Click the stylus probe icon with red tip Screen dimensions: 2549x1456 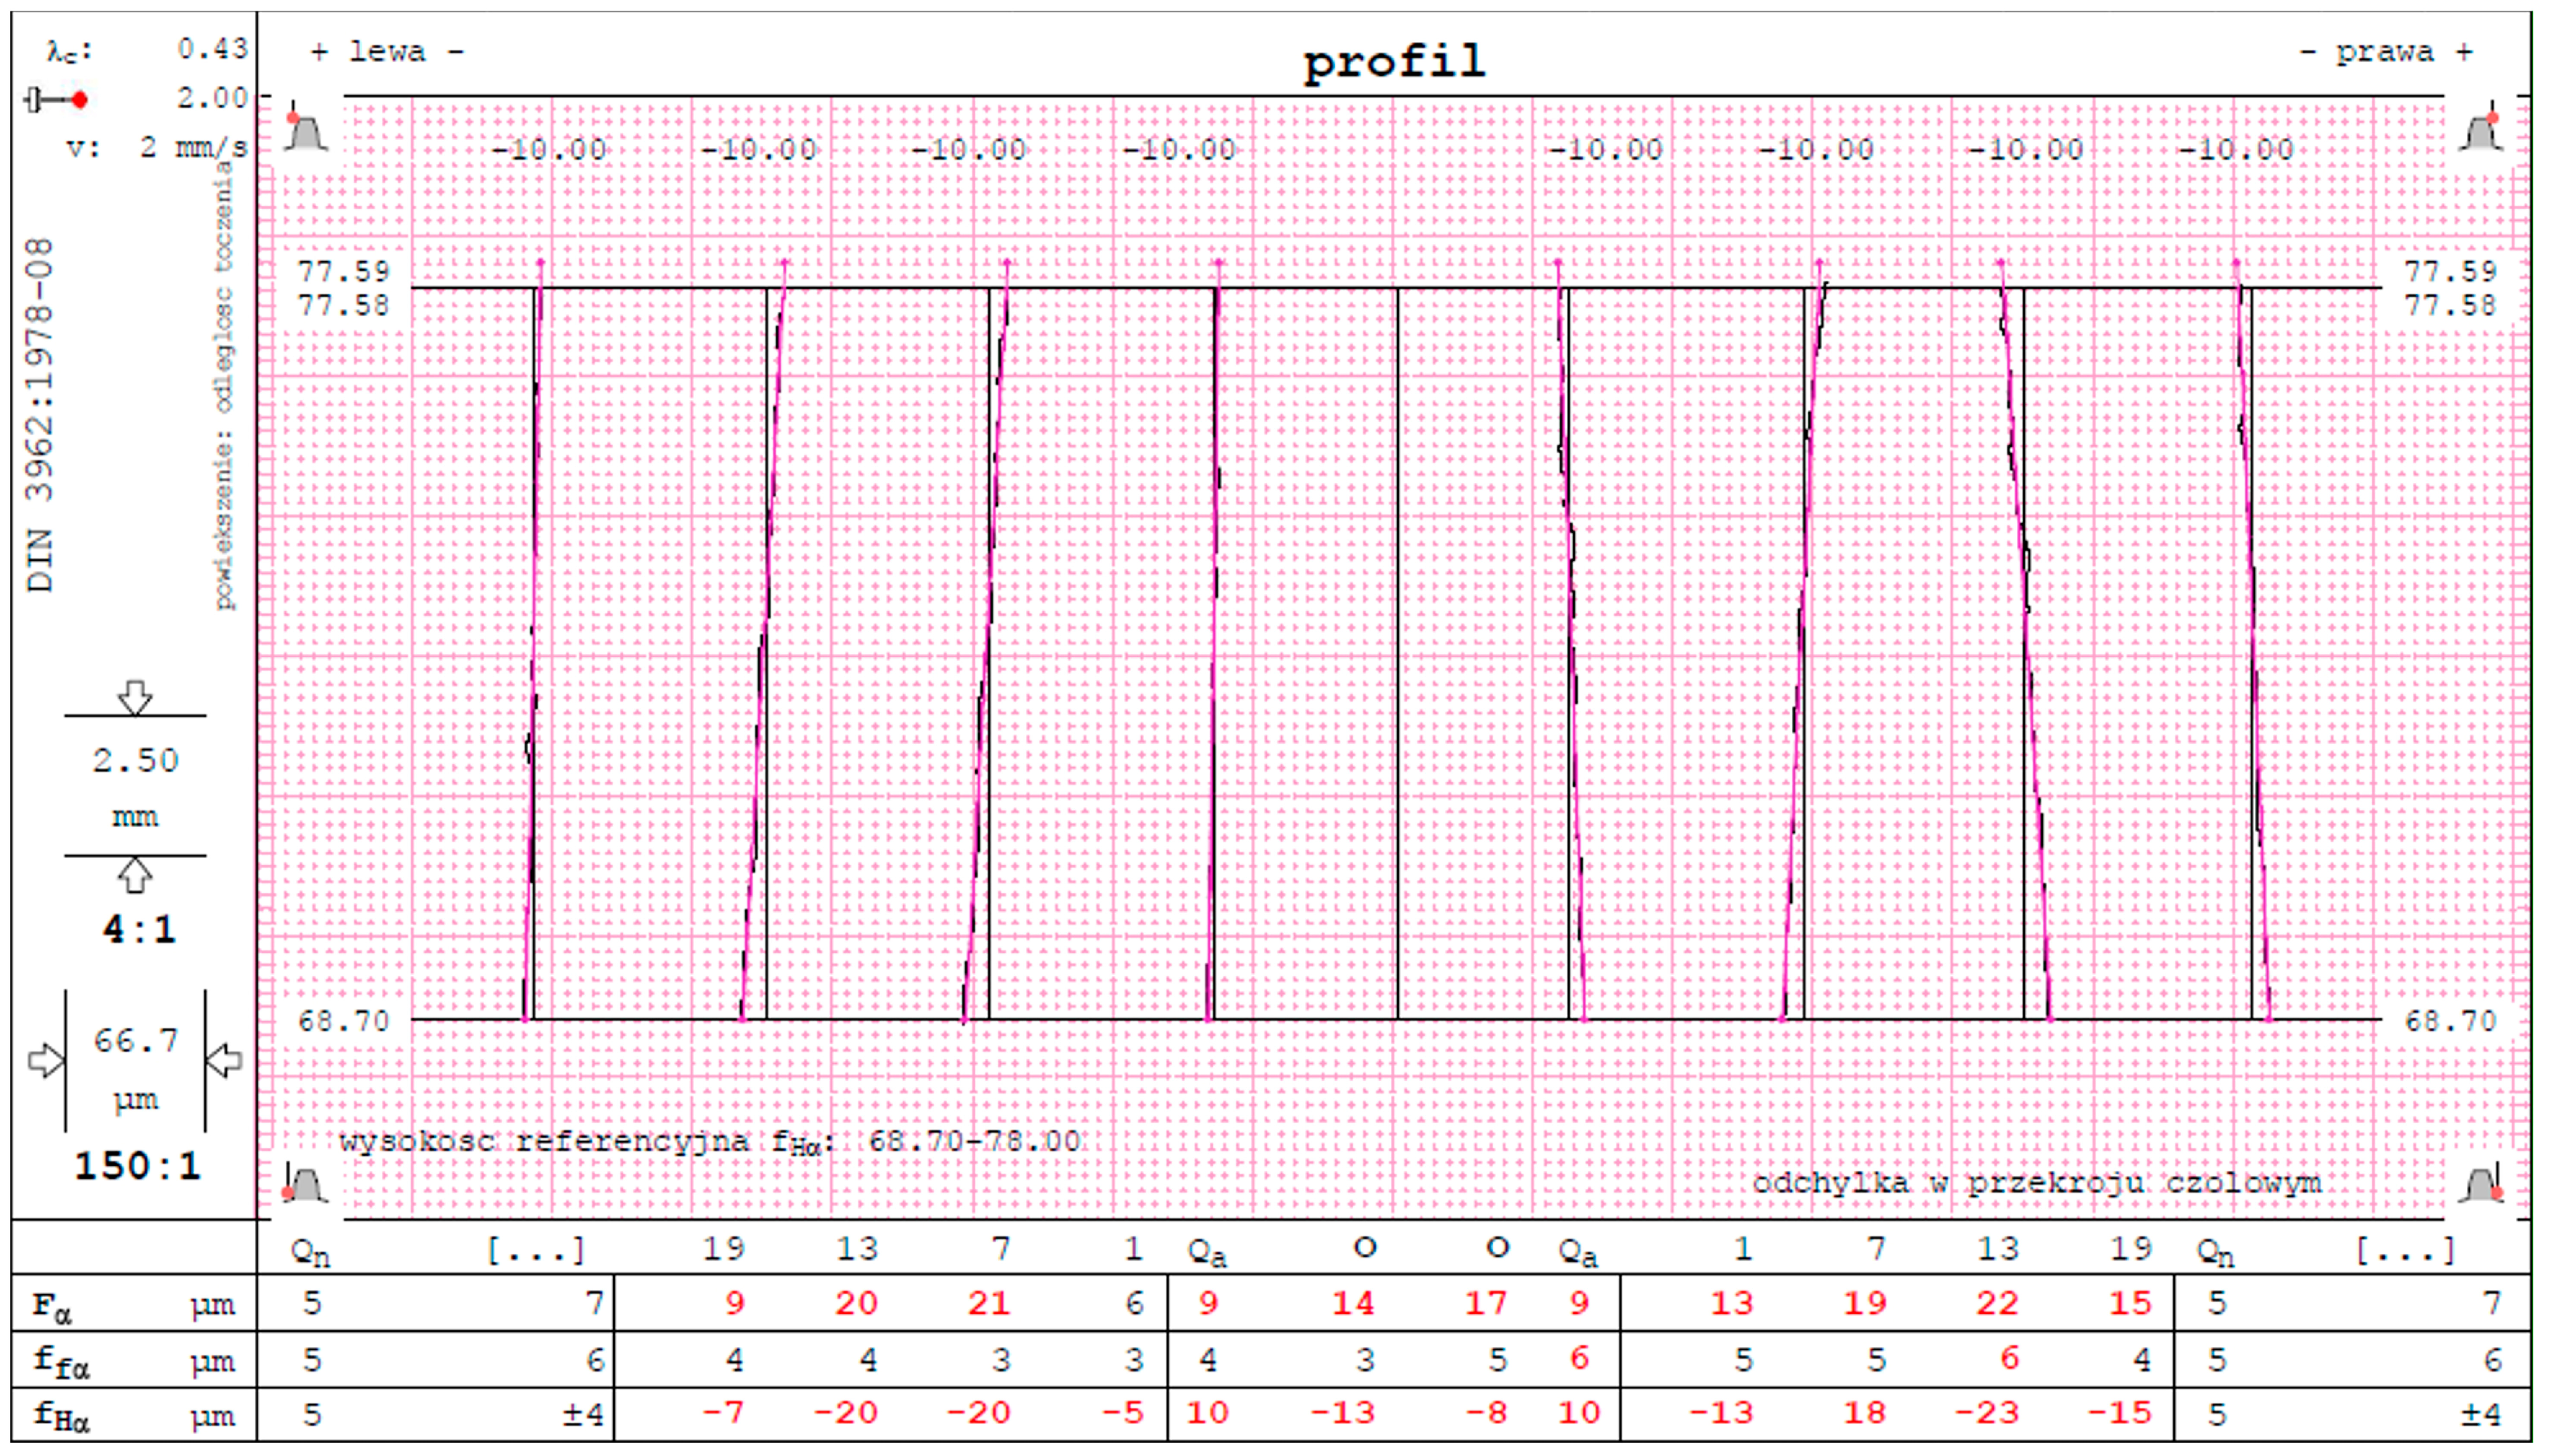click(56, 100)
